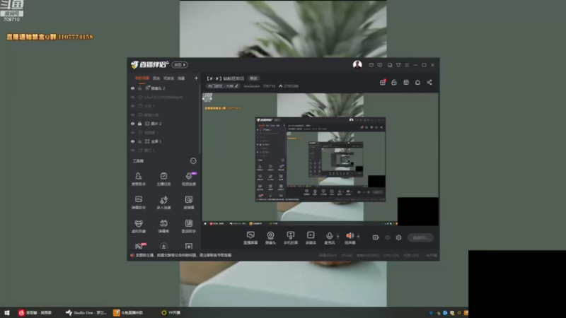The image size is (566, 318).
Task: Open the 歌词助手 tool
Action: point(188,226)
